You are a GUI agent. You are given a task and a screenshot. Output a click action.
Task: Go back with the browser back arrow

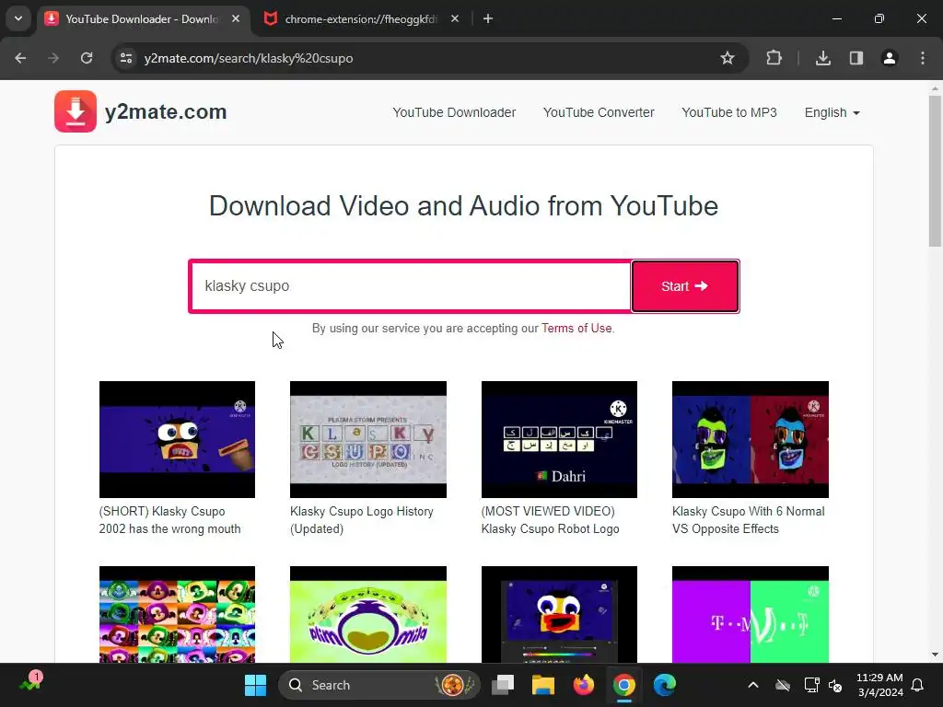click(x=20, y=58)
